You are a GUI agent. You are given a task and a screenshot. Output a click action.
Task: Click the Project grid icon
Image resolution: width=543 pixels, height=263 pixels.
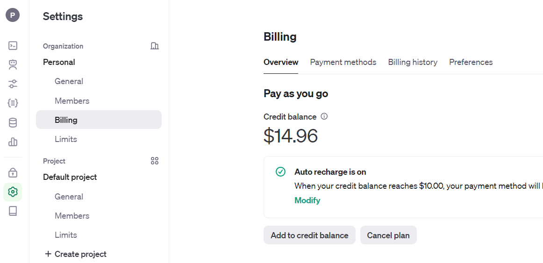click(x=155, y=161)
